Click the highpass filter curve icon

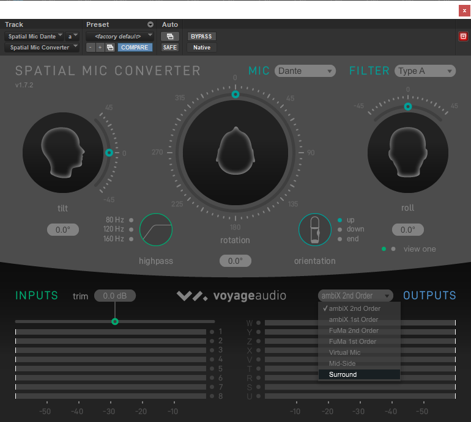156,230
